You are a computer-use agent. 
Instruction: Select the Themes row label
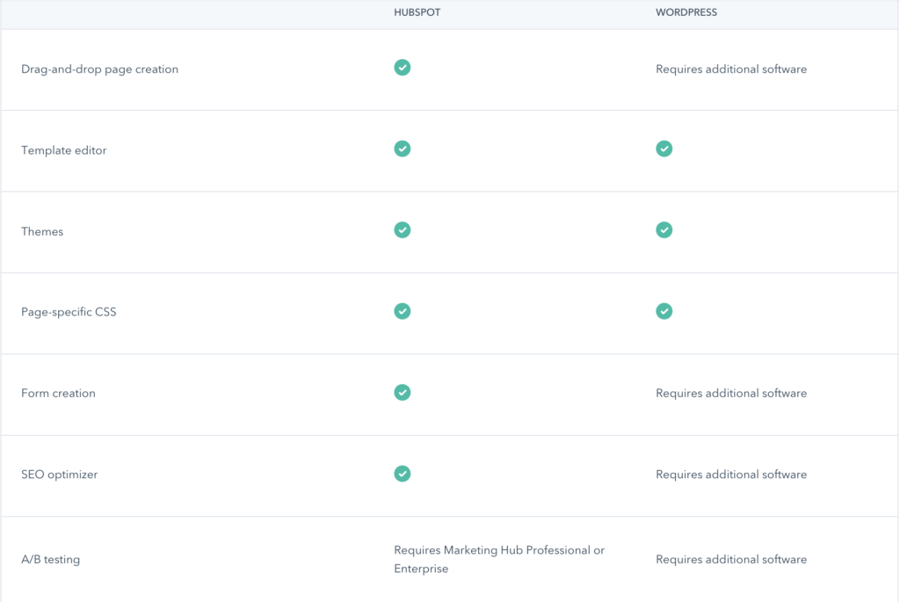41,231
